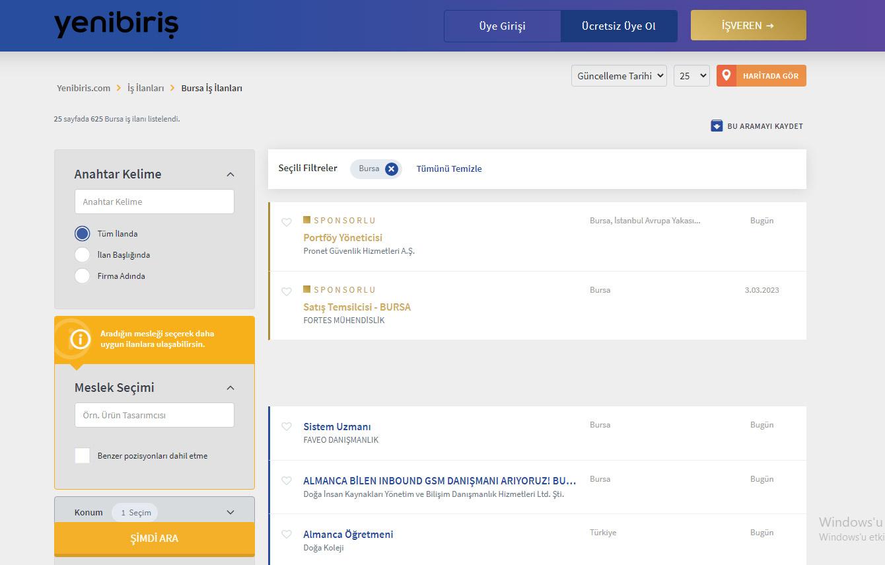Image resolution: width=885 pixels, height=565 pixels.
Task: Heart the ALMANCA BİLEN INBOUND GSM listing
Action: click(x=287, y=481)
